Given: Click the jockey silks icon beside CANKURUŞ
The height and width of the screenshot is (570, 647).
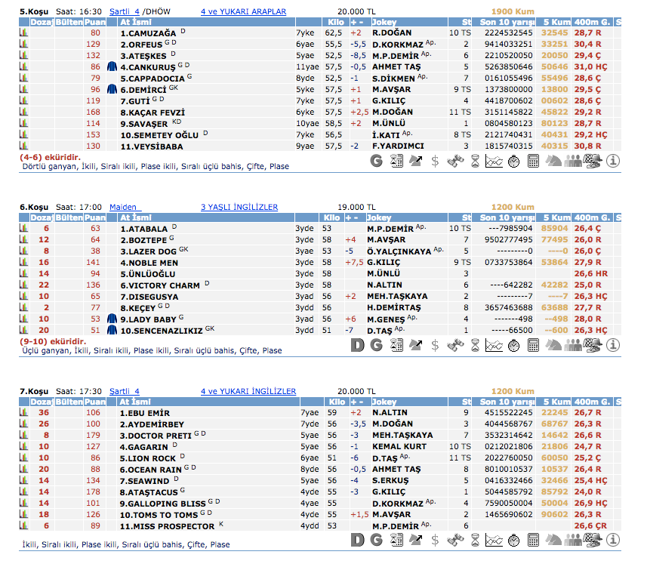Looking at the screenshot, I should click(112, 67).
